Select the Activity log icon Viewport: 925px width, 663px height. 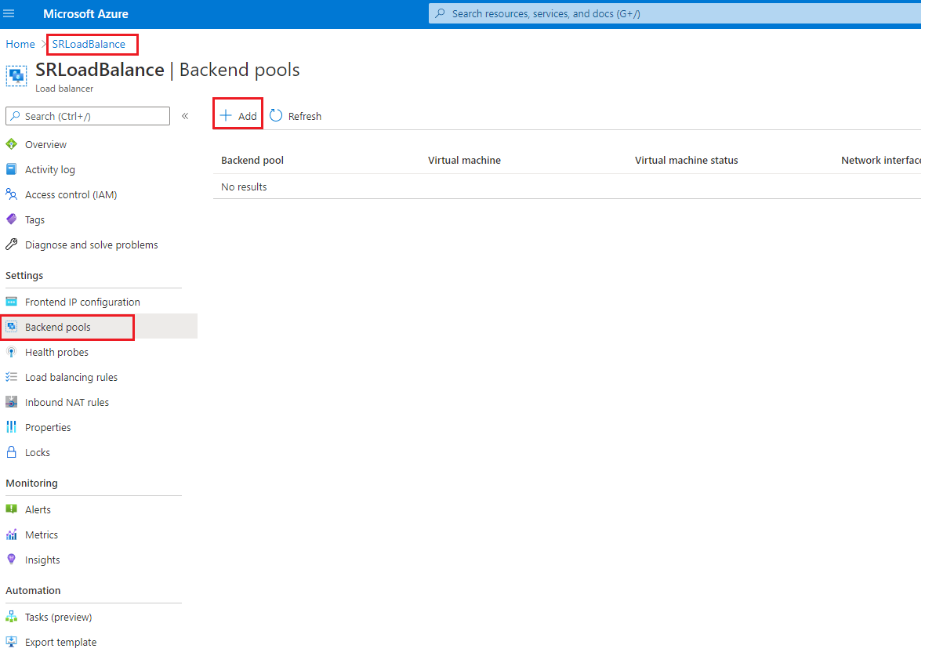[x=12, y=169]
